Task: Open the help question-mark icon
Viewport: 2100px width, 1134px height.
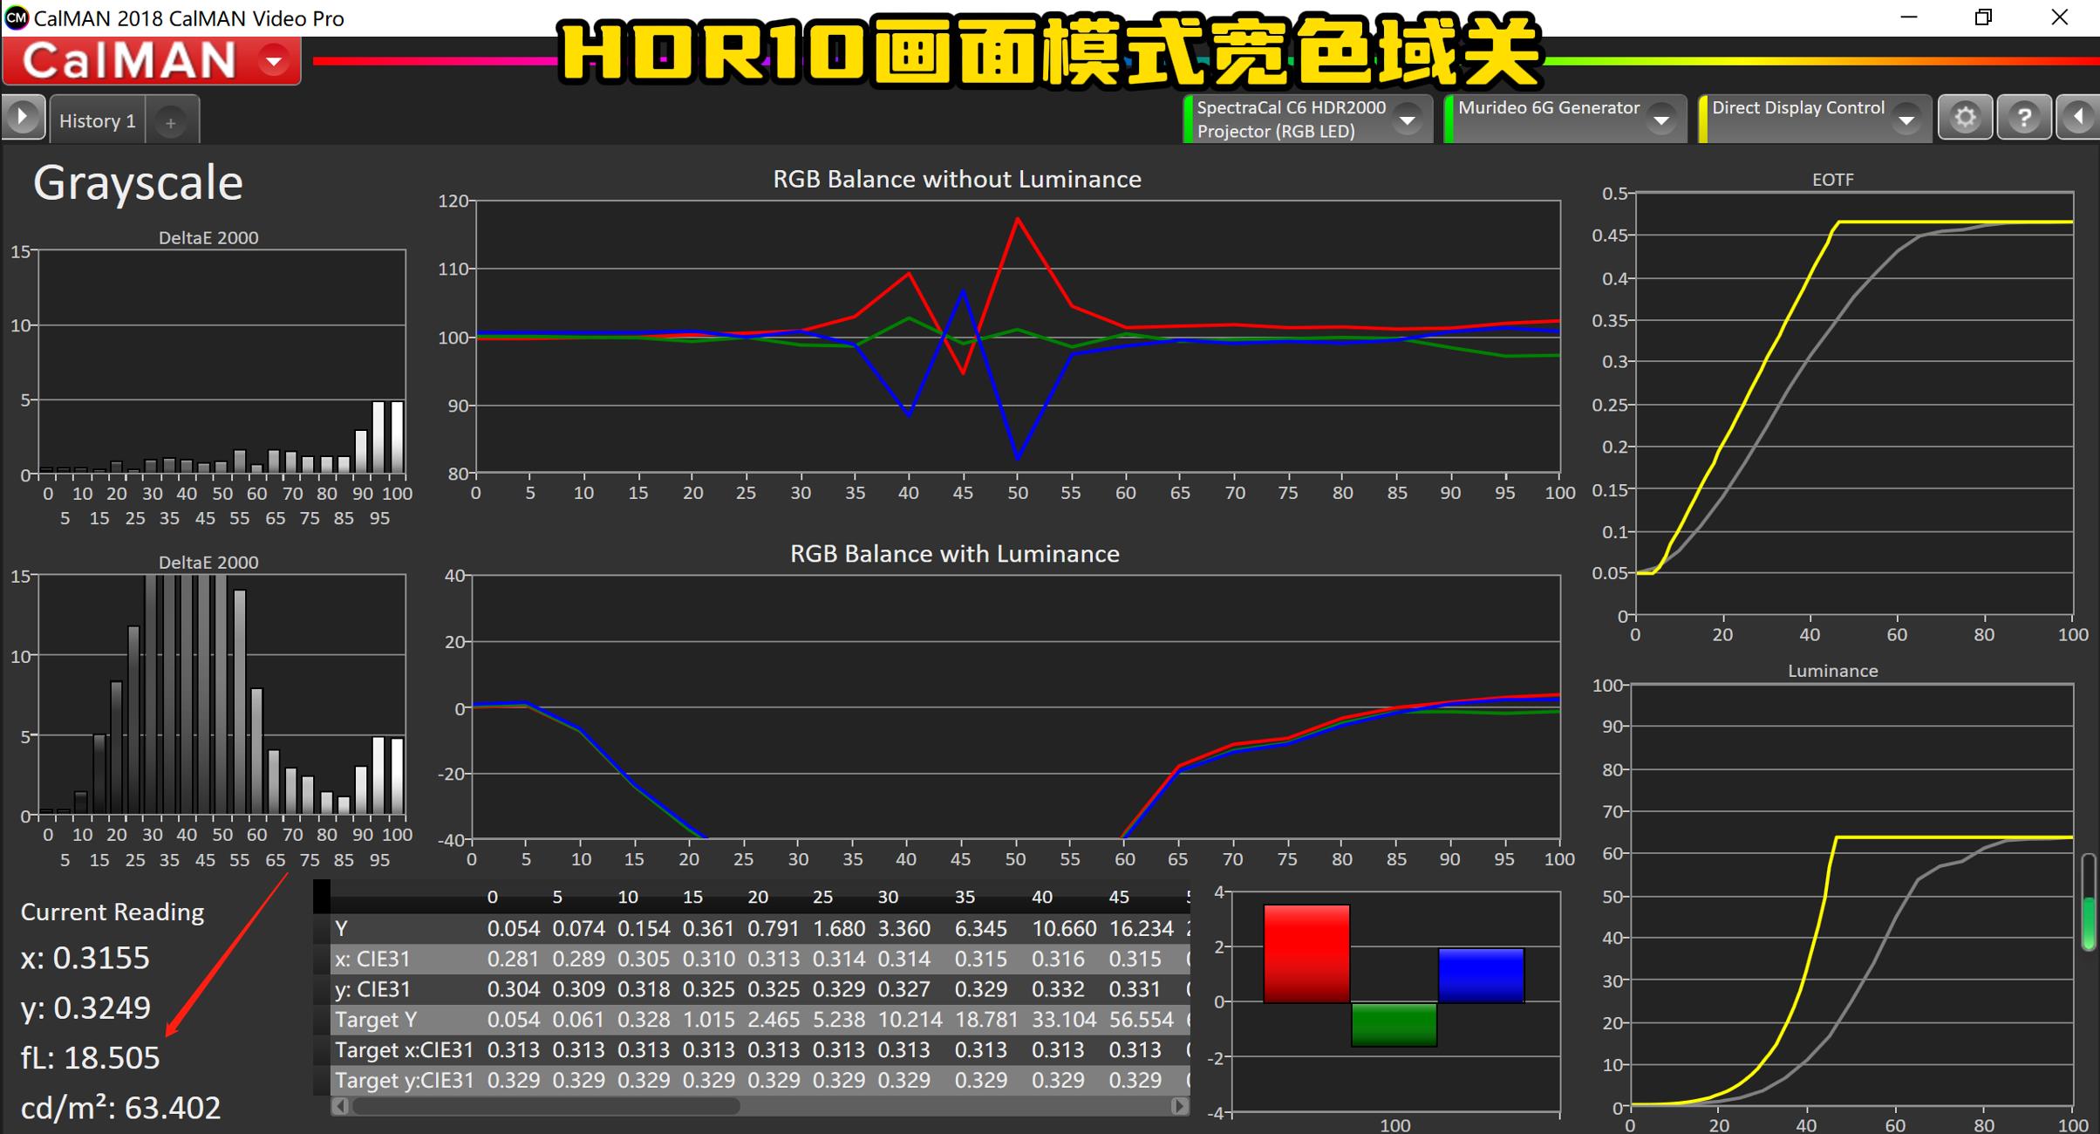Action: click(2025, 116)
